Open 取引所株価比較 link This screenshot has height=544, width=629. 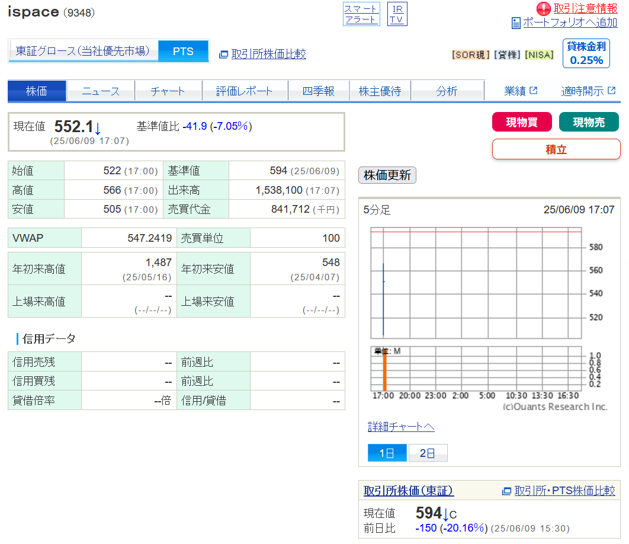point(268,54)
